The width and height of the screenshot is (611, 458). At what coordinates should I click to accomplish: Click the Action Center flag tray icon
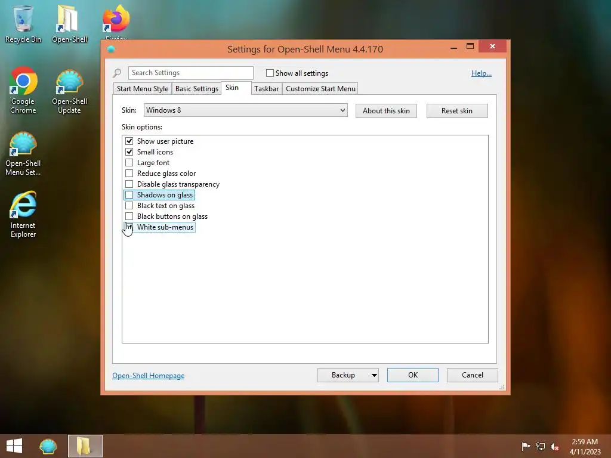click(526, 446)
